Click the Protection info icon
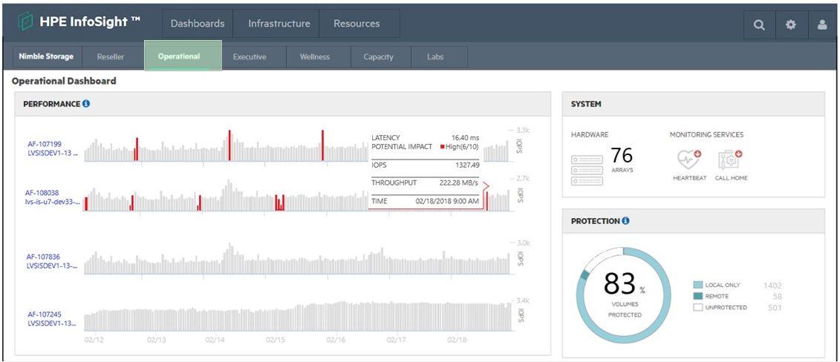The height and width of the screenshot is (362, 840). click(x=625, y=221)
